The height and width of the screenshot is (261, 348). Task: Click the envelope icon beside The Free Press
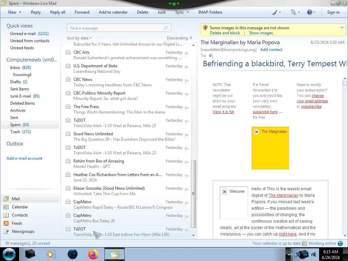(x=68, y=107)
